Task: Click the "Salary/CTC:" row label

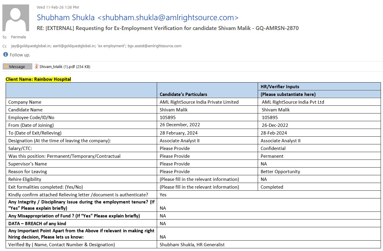Action: pyautogui.click(x=20, y=148)
